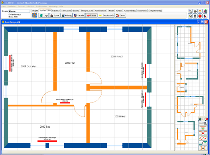This screenshot has width=210, height=155.
Task: Select the second room thumbnail in the side panel
Action: pos(188,71)
